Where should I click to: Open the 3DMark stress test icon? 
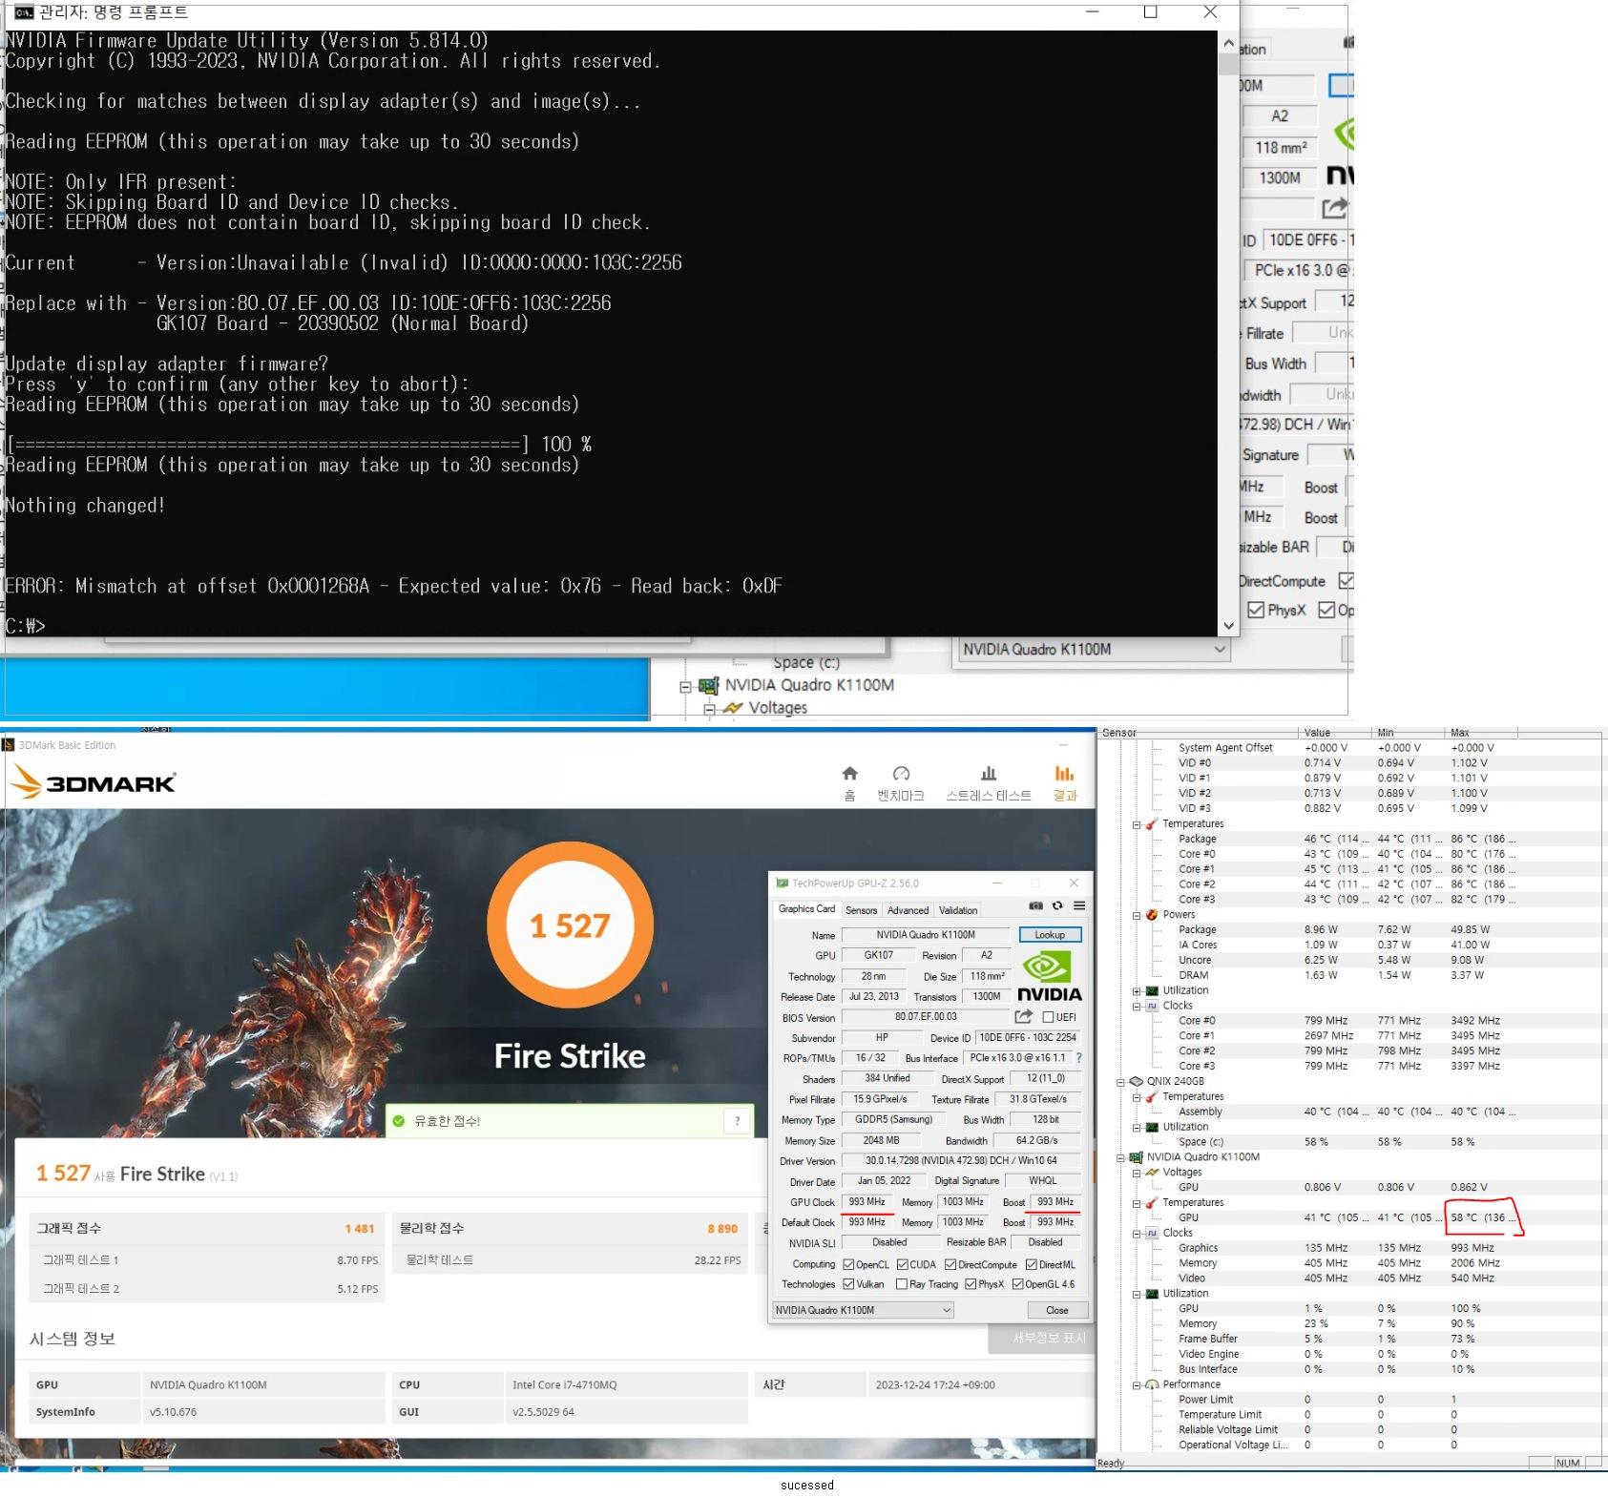pyautogui.click(x=989, y=773)
